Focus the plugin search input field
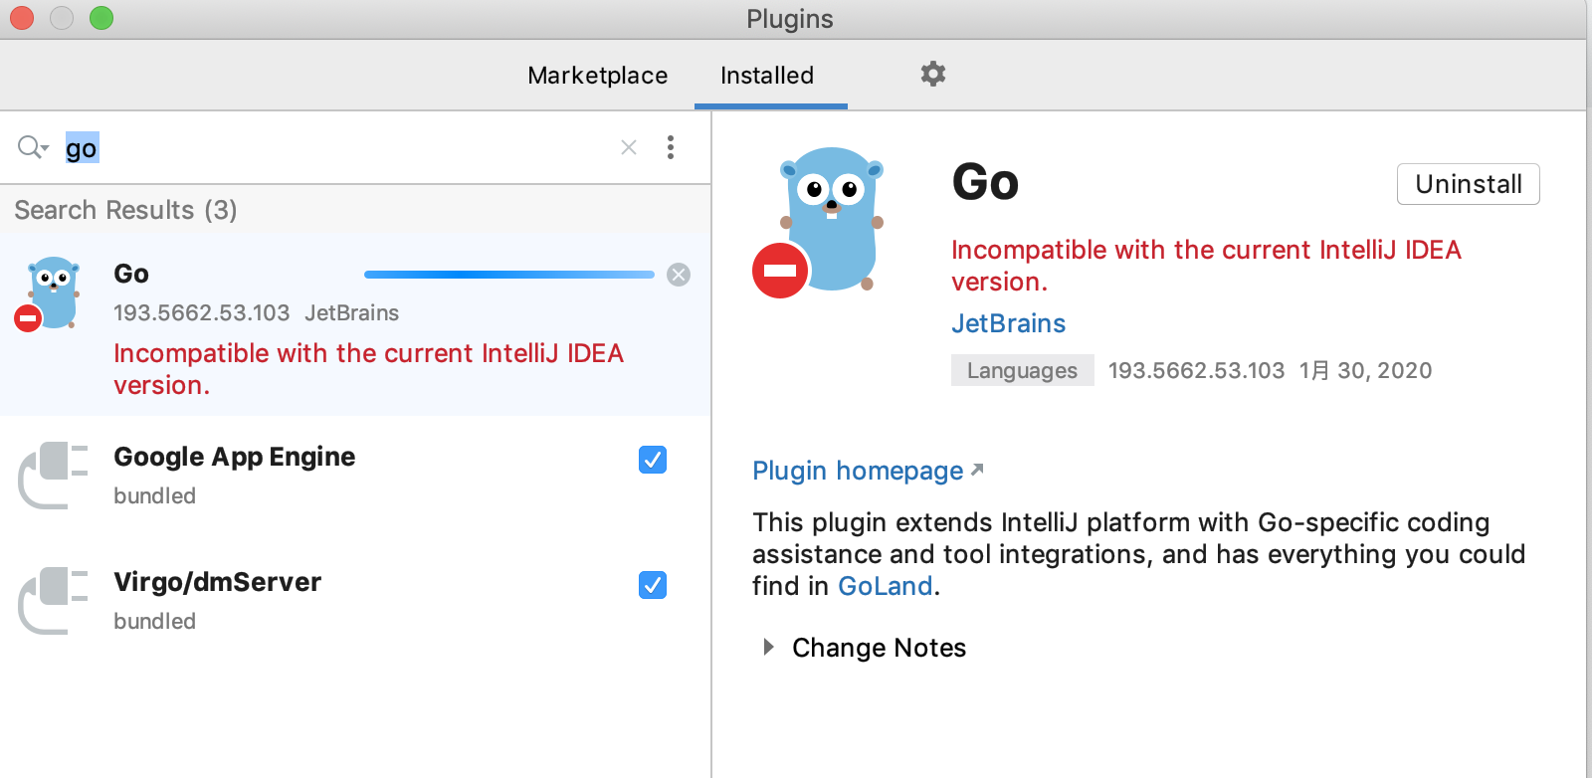Image resolution: width=1592 pixels, height=778 pixels. click(x=338, y=147)
